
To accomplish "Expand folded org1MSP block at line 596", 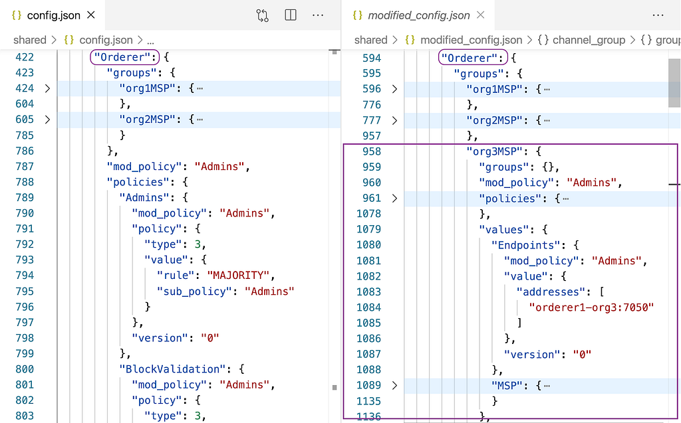I will pyautogui.click(x=394, y=89).
